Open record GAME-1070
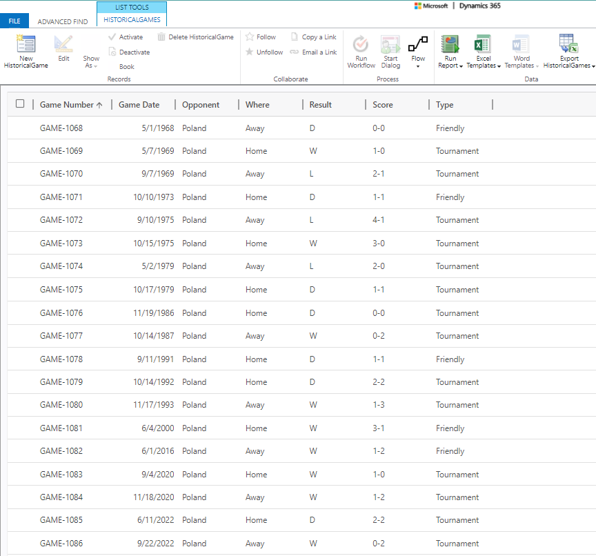596x556 pixels. tap(61, 174)
